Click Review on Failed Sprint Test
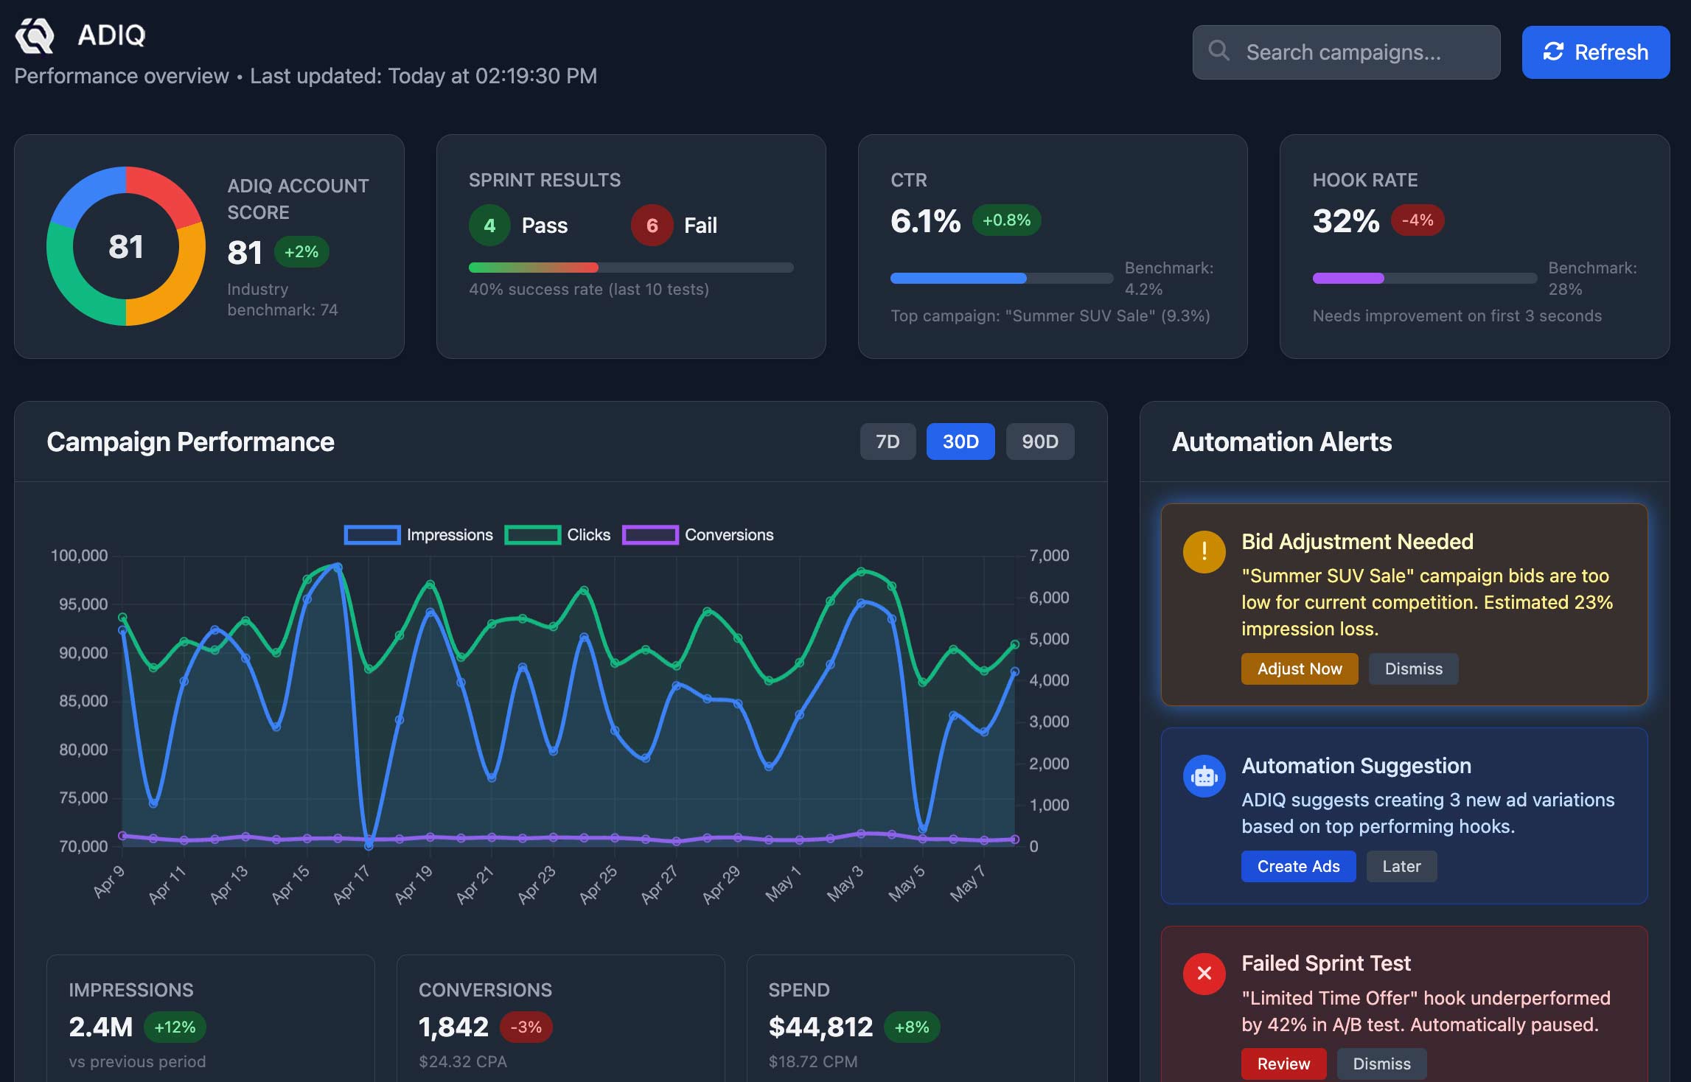Screen dimensions: 1691x1082 (1283, 1064)
